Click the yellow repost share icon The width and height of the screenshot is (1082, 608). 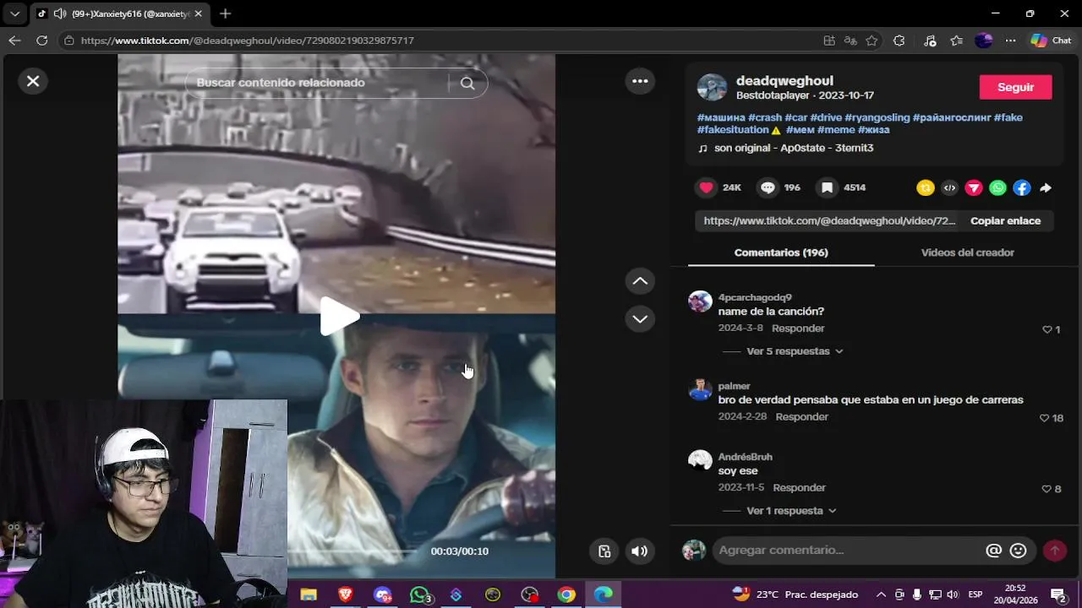coord(926,188)
